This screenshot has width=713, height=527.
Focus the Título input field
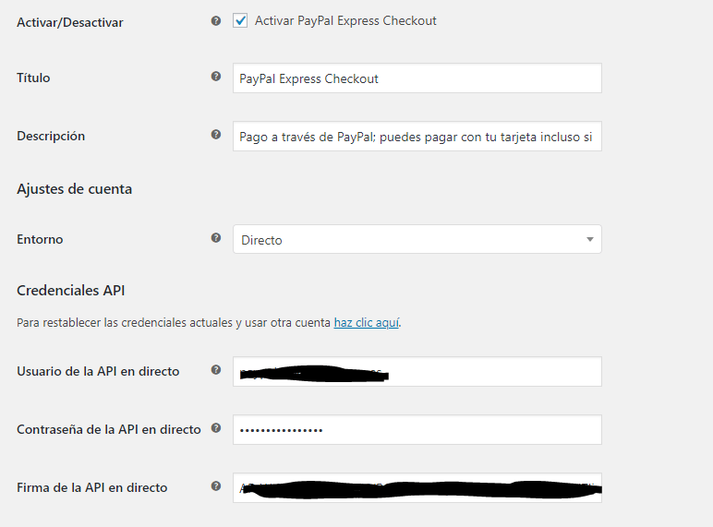click(417, 78)
